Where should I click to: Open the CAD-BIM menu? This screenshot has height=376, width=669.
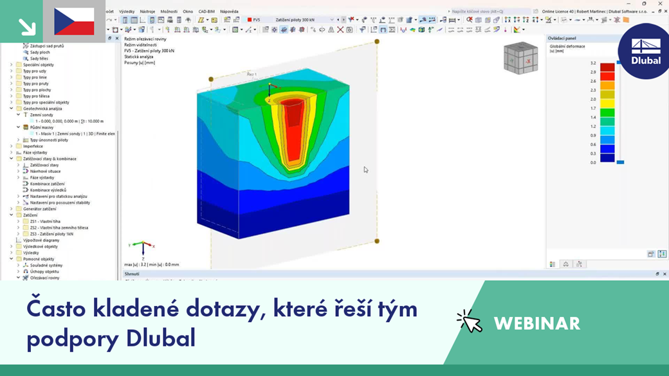(206, 12)
